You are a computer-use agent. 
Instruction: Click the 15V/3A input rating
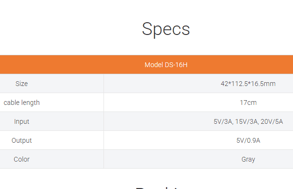click(246, 121)
